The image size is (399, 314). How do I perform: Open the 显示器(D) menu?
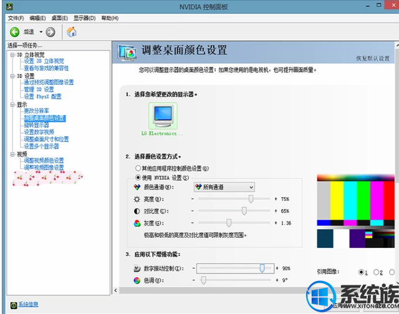[85, 18]
